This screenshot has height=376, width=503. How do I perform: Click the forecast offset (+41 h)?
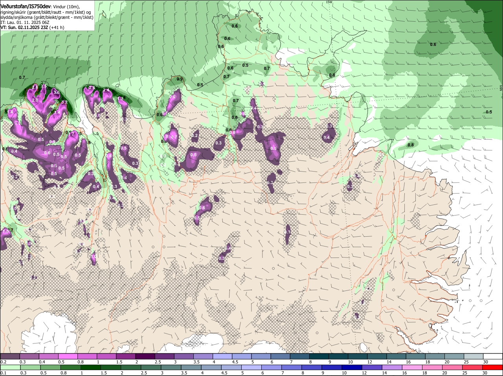[x=57, y=27]
